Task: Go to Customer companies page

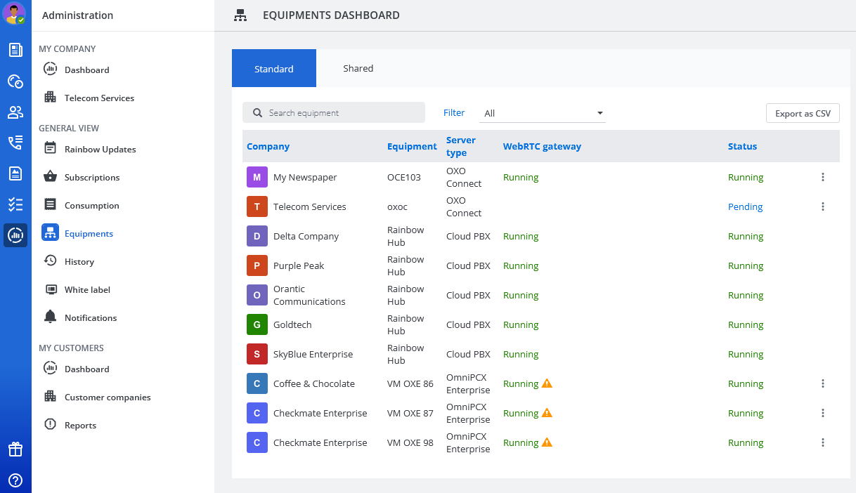Action: (x=108, y=397)
